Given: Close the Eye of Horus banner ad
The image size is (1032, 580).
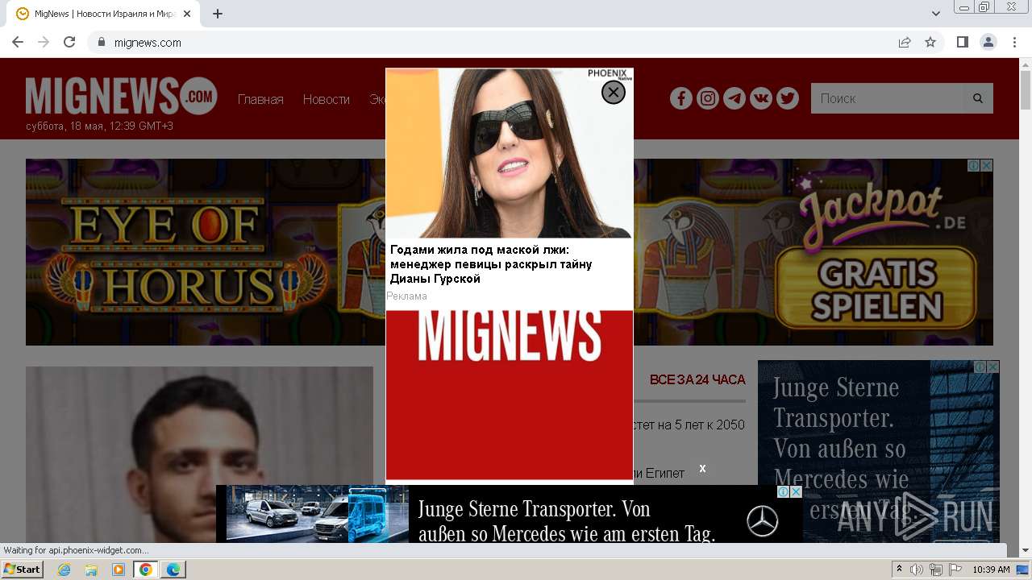Looking at the screenshot, I should pyautogui.click(x=987, y=165).
